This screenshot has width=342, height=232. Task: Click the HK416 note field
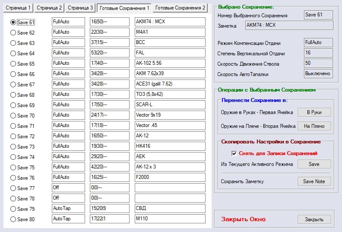(x=170, y=146)
